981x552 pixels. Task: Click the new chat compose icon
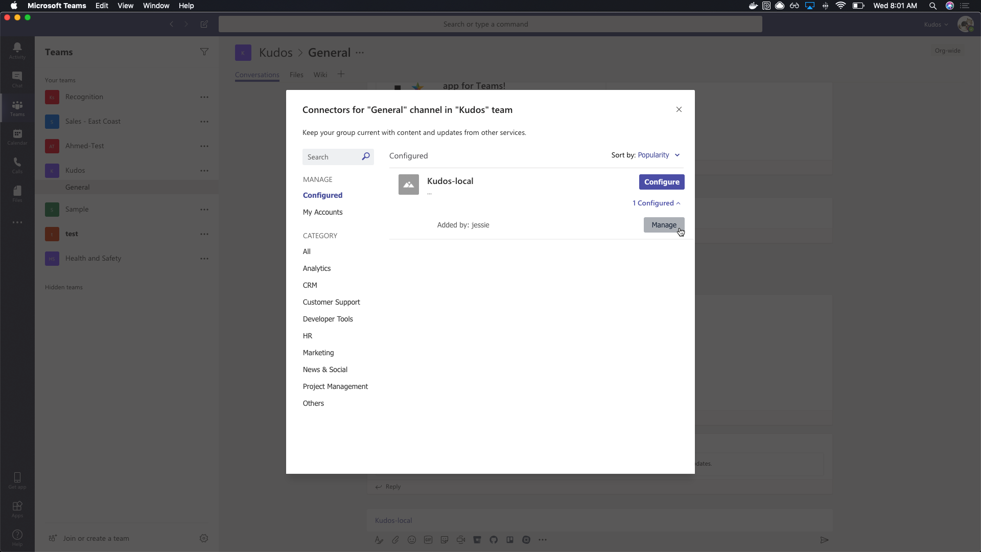pos(204,24)
